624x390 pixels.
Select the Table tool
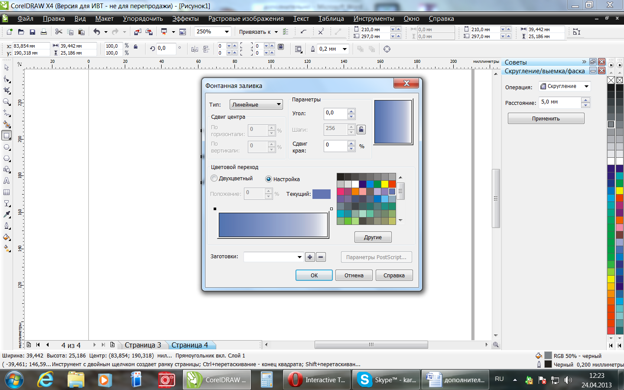click(6, 192)
